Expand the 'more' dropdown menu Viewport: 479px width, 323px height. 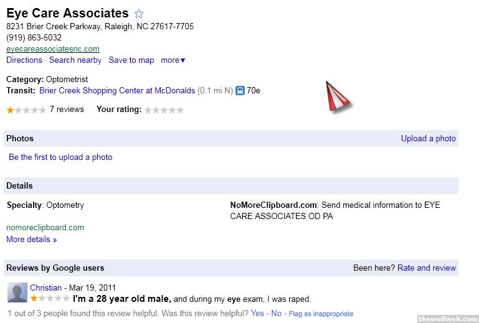pyautogui.click(x=173, y=60)
